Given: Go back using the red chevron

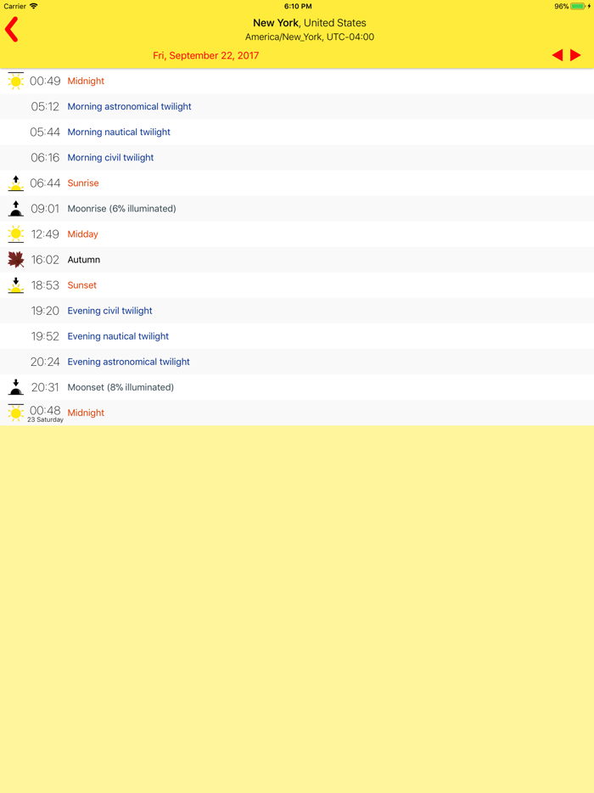Looking at the screenshot, I should (12, 30).
